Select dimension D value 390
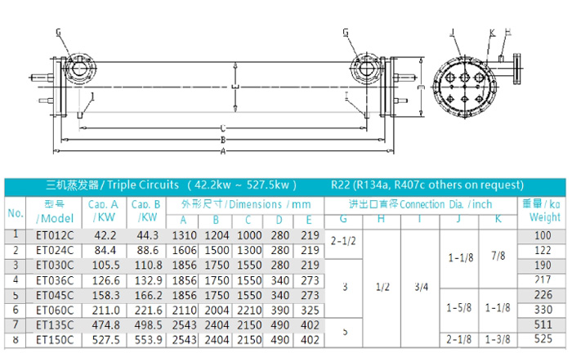This screenshot has width=572, height=353. click(x=280, y=311)
